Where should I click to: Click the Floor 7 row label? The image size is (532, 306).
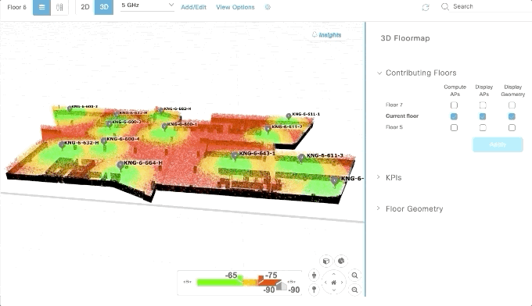tap(394, 105)
